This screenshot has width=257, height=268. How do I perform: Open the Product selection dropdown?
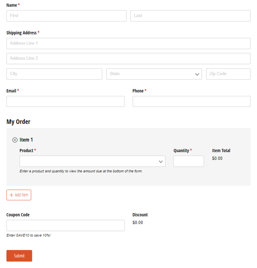pos(92,161)
